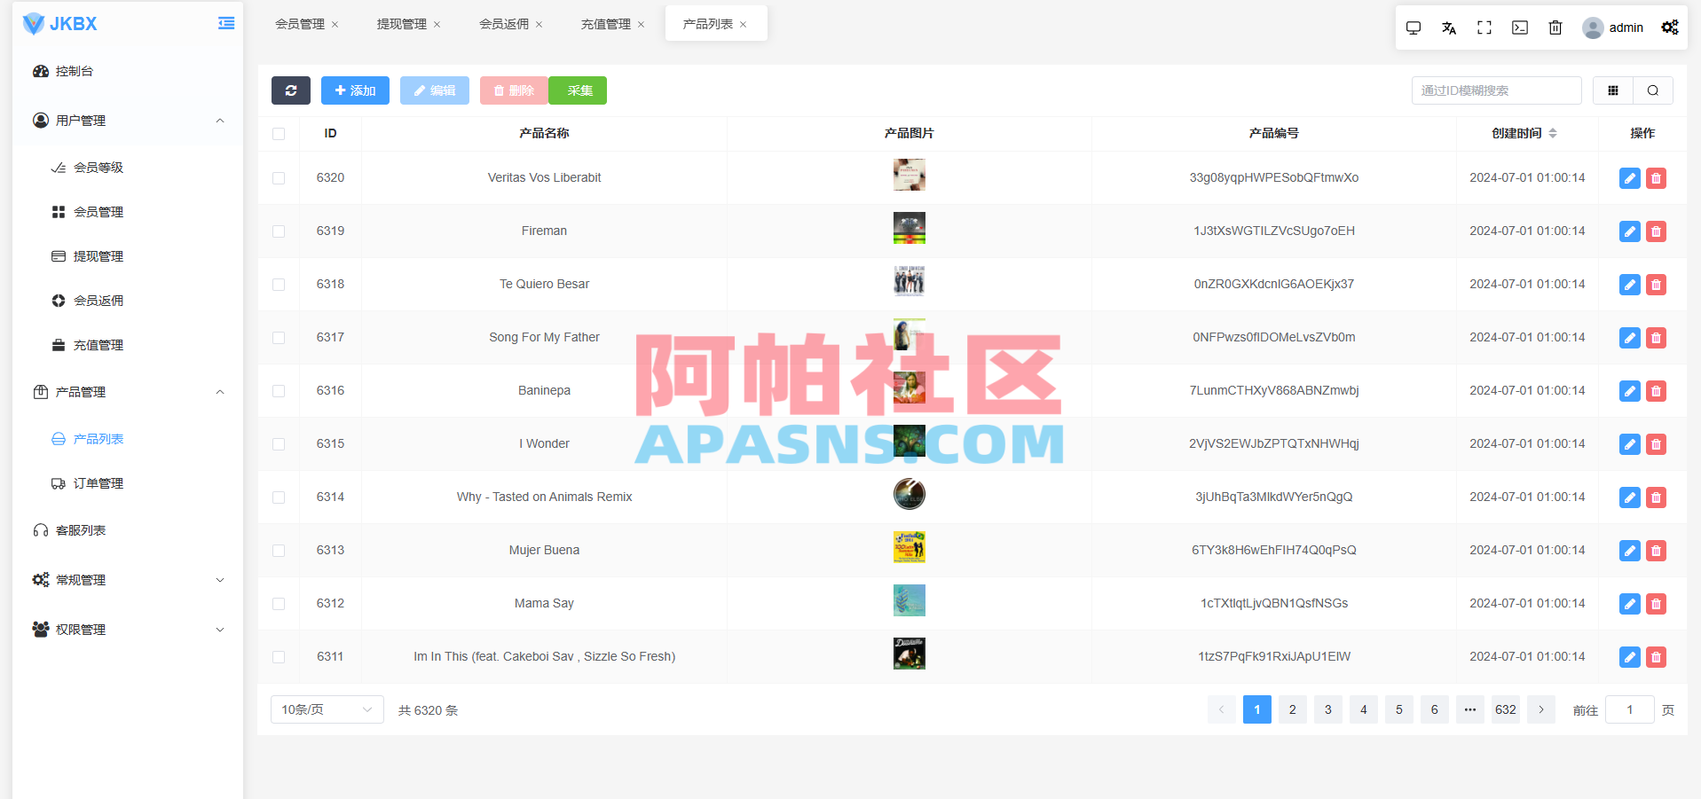Switch to the 提现管理 tab
This screenshot has height=799, width=1701.
click(x=402, y=24)
